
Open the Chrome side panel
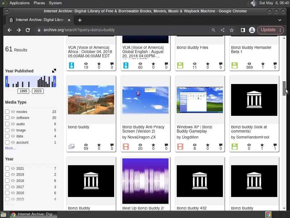243,30
